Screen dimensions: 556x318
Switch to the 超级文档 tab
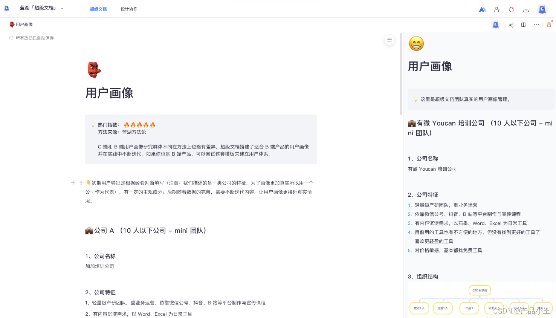coord(98,9)
